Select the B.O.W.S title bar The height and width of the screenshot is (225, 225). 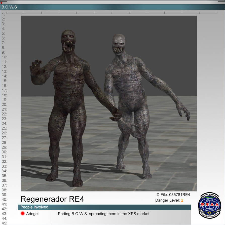(113, 7)
